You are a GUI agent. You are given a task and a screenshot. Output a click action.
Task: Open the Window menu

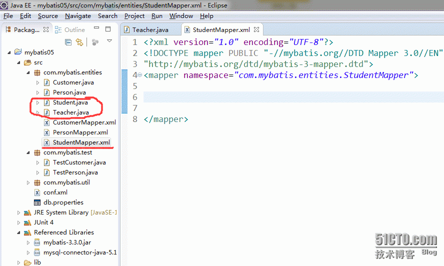[181, 16]
